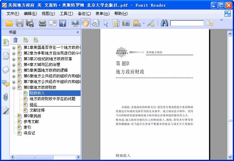Click the Open file folder icon
Image resolution: width=234 pixels, height=161 pixels.
click(10, 23)
